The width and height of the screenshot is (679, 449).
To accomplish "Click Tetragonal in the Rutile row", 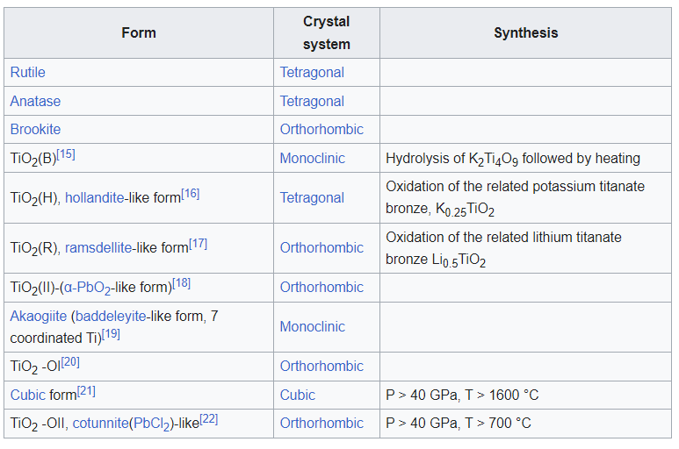I will [x=312, y=72].
